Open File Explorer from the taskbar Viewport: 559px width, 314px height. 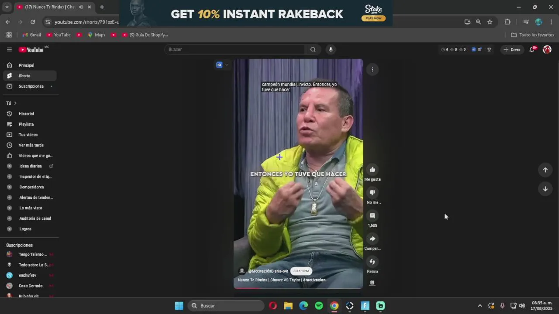[288, 306]
